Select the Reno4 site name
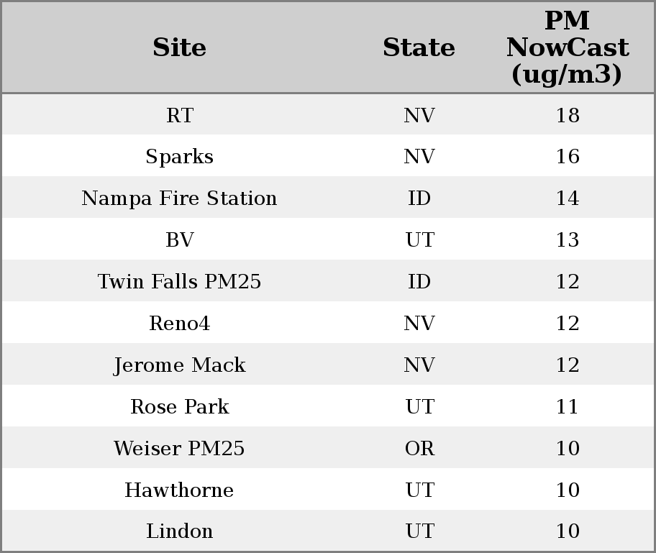656x553 pixels. pyautogui.click(x=179, y=324)
